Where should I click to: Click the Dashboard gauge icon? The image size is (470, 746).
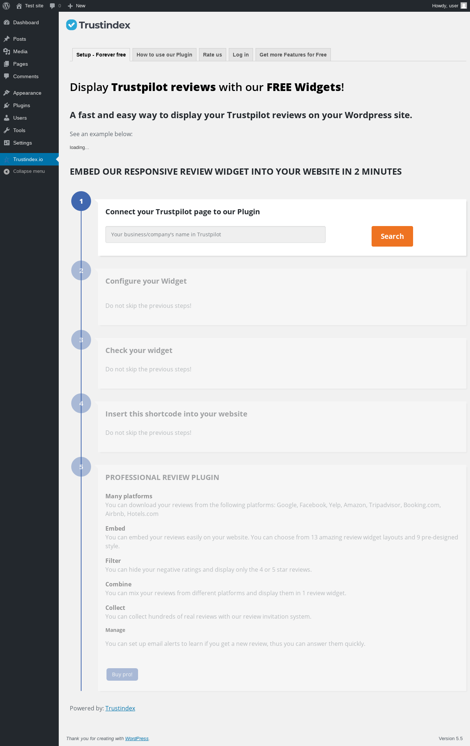[7, 22]
